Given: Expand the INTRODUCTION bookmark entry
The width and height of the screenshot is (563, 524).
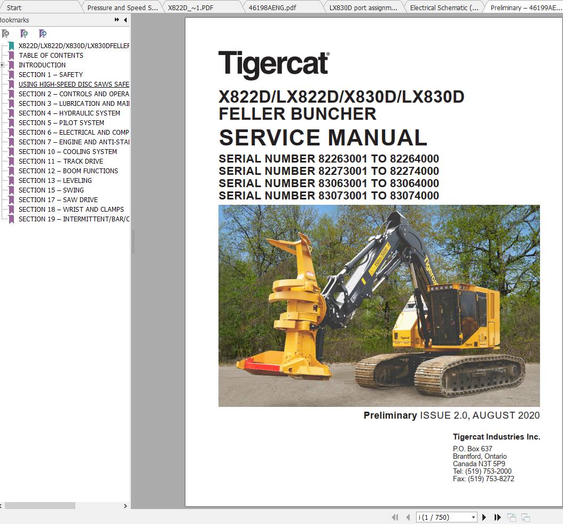Looking at the screenshot, I should (3, 65).
